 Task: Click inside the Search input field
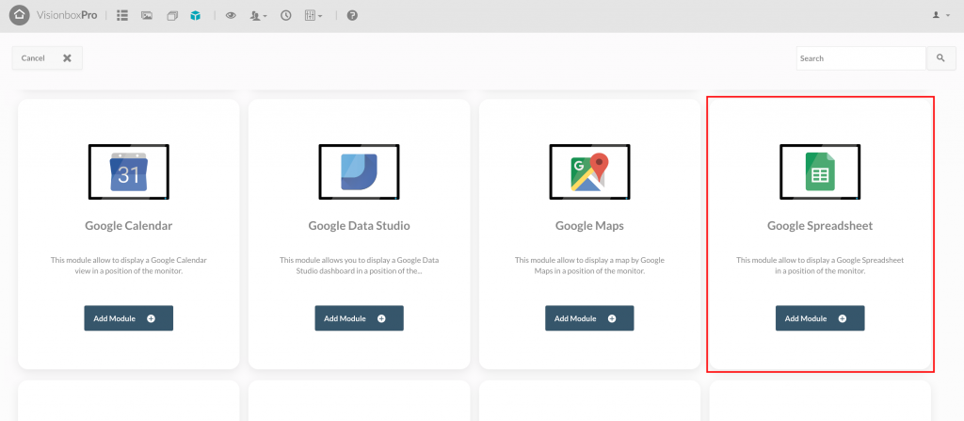coord(861,58)
